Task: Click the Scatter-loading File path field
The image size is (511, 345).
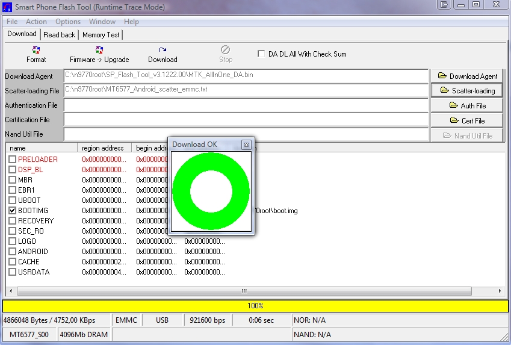Action: click(x=246, y=90)
